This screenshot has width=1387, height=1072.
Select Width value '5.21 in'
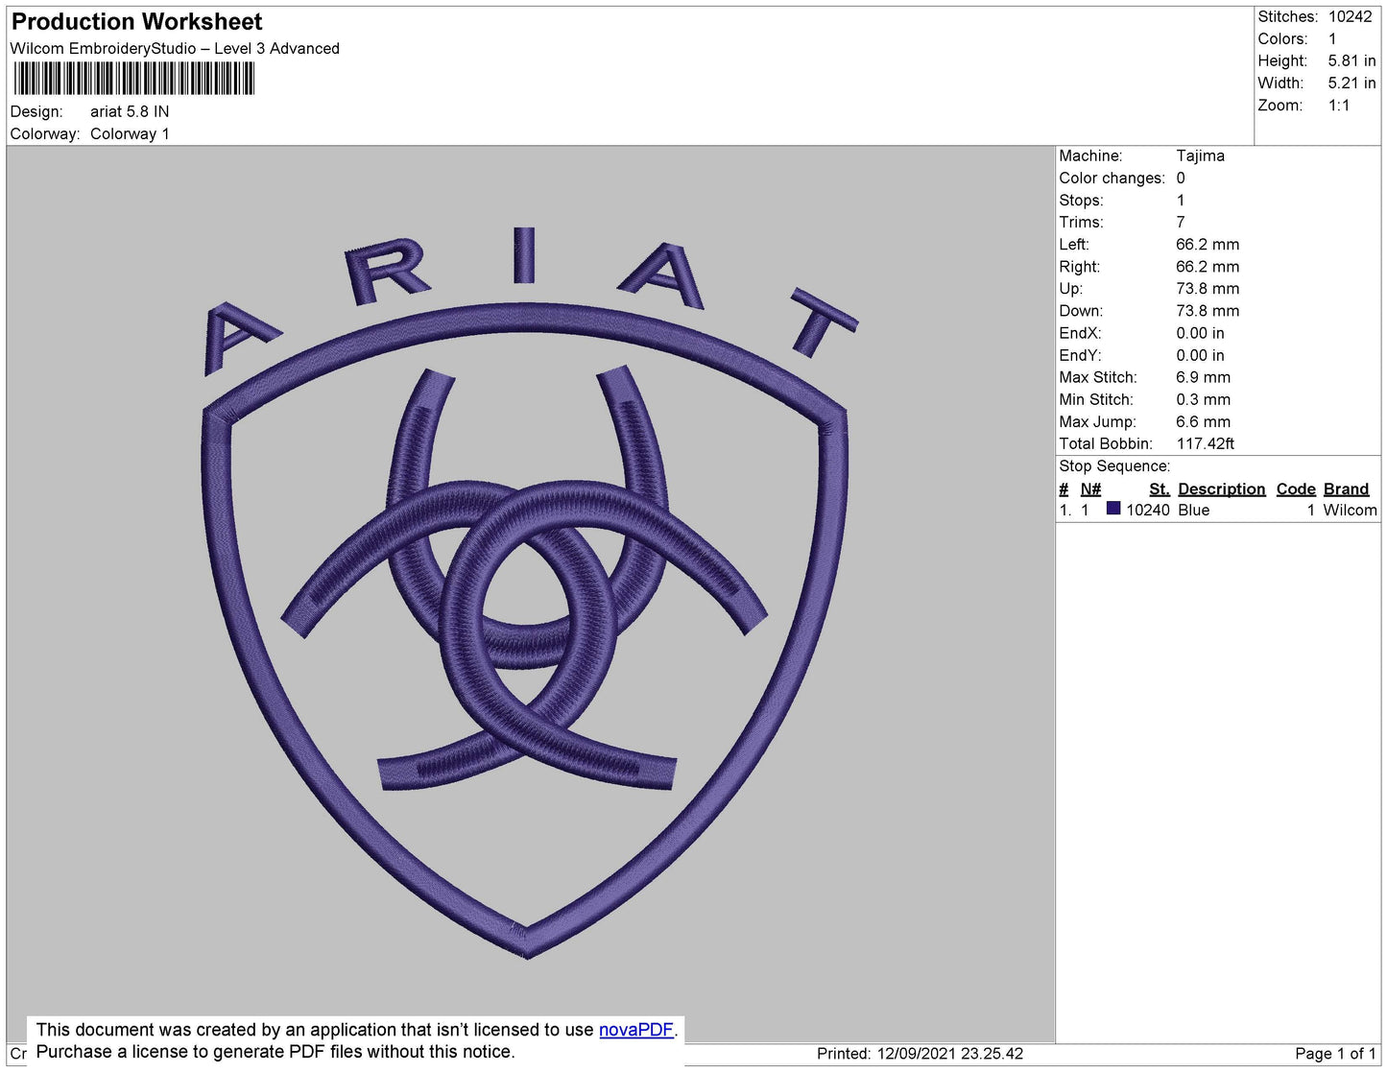[1352, 83]
